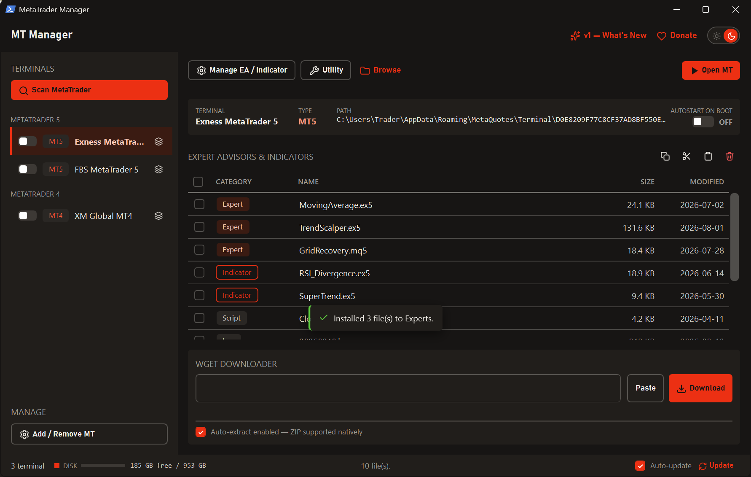Sort by the MODIFIED column header
This screenshot has width=751, height=477.
(707, 182)
